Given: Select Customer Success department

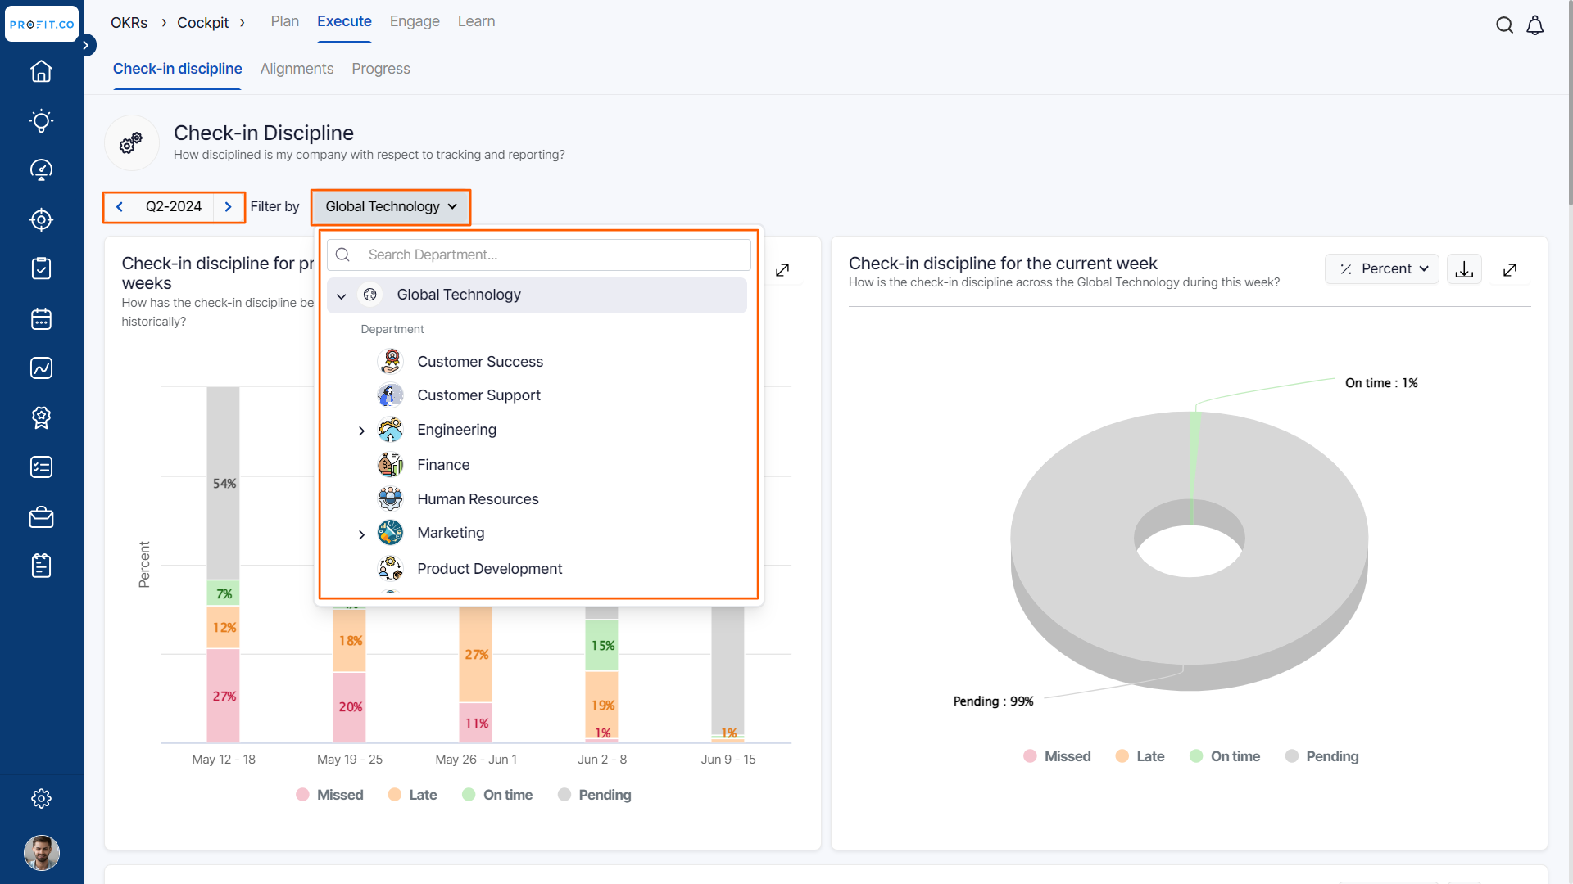Looking at the screenshot, I should point(479,362).
